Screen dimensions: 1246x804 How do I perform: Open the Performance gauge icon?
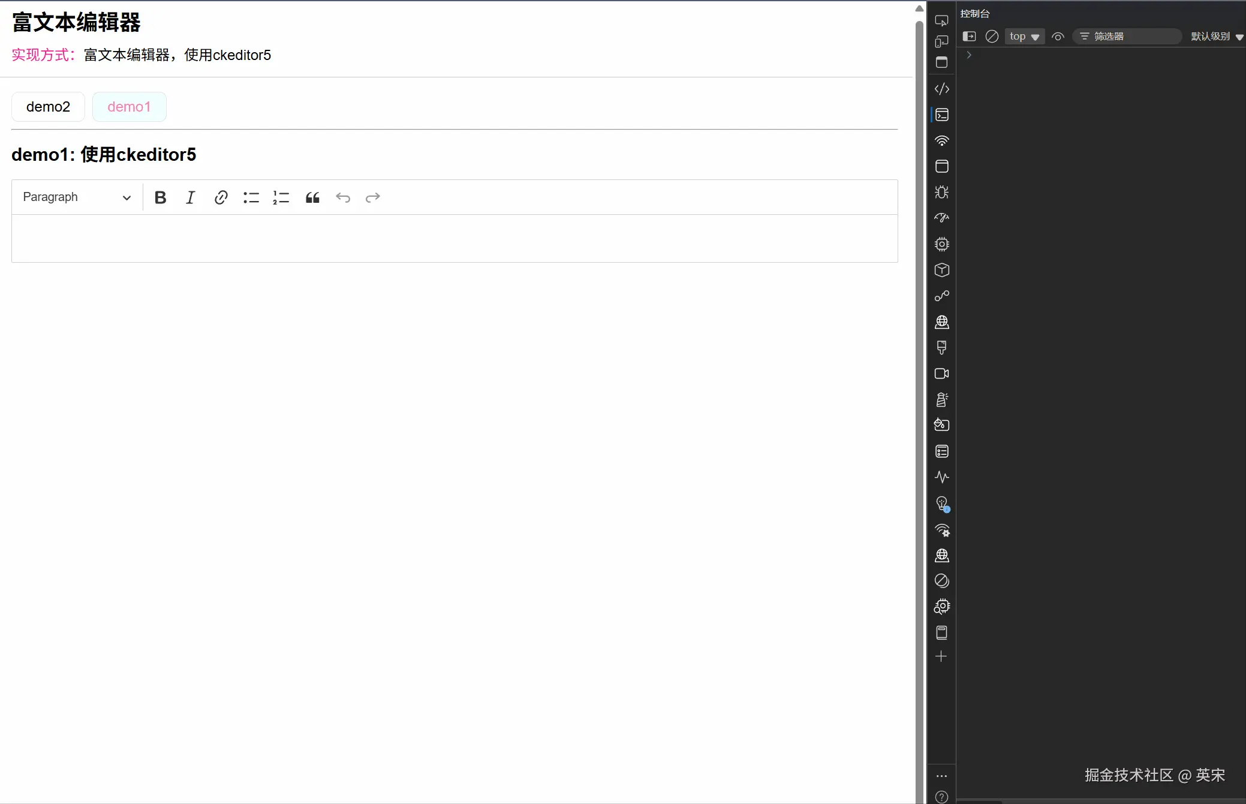click(941, 218)
